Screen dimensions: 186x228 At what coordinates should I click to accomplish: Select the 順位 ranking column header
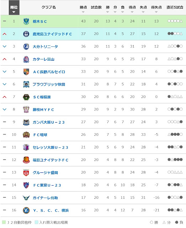(x=14, y=7)
